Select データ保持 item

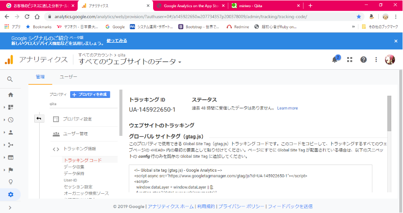pos(74,173)
